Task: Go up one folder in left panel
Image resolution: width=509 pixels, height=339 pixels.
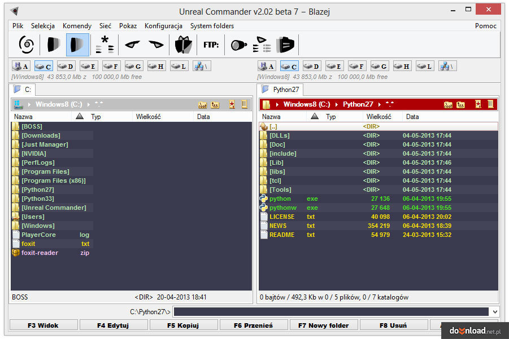Action: coord(215,104)
